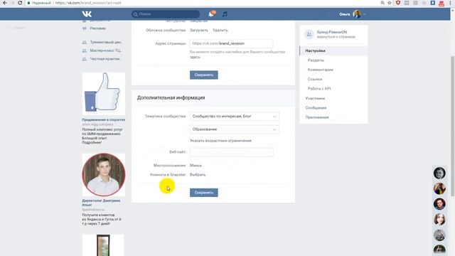This screenshot has width=455, height=256.
Task: Click the group icon beside Мастер-класс ТЦ..
Action: [85, 50]
